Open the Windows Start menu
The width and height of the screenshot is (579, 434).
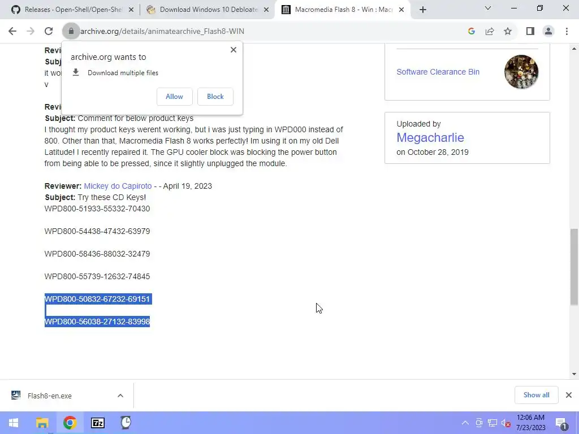pyautogui.click(x=14, y=423)
